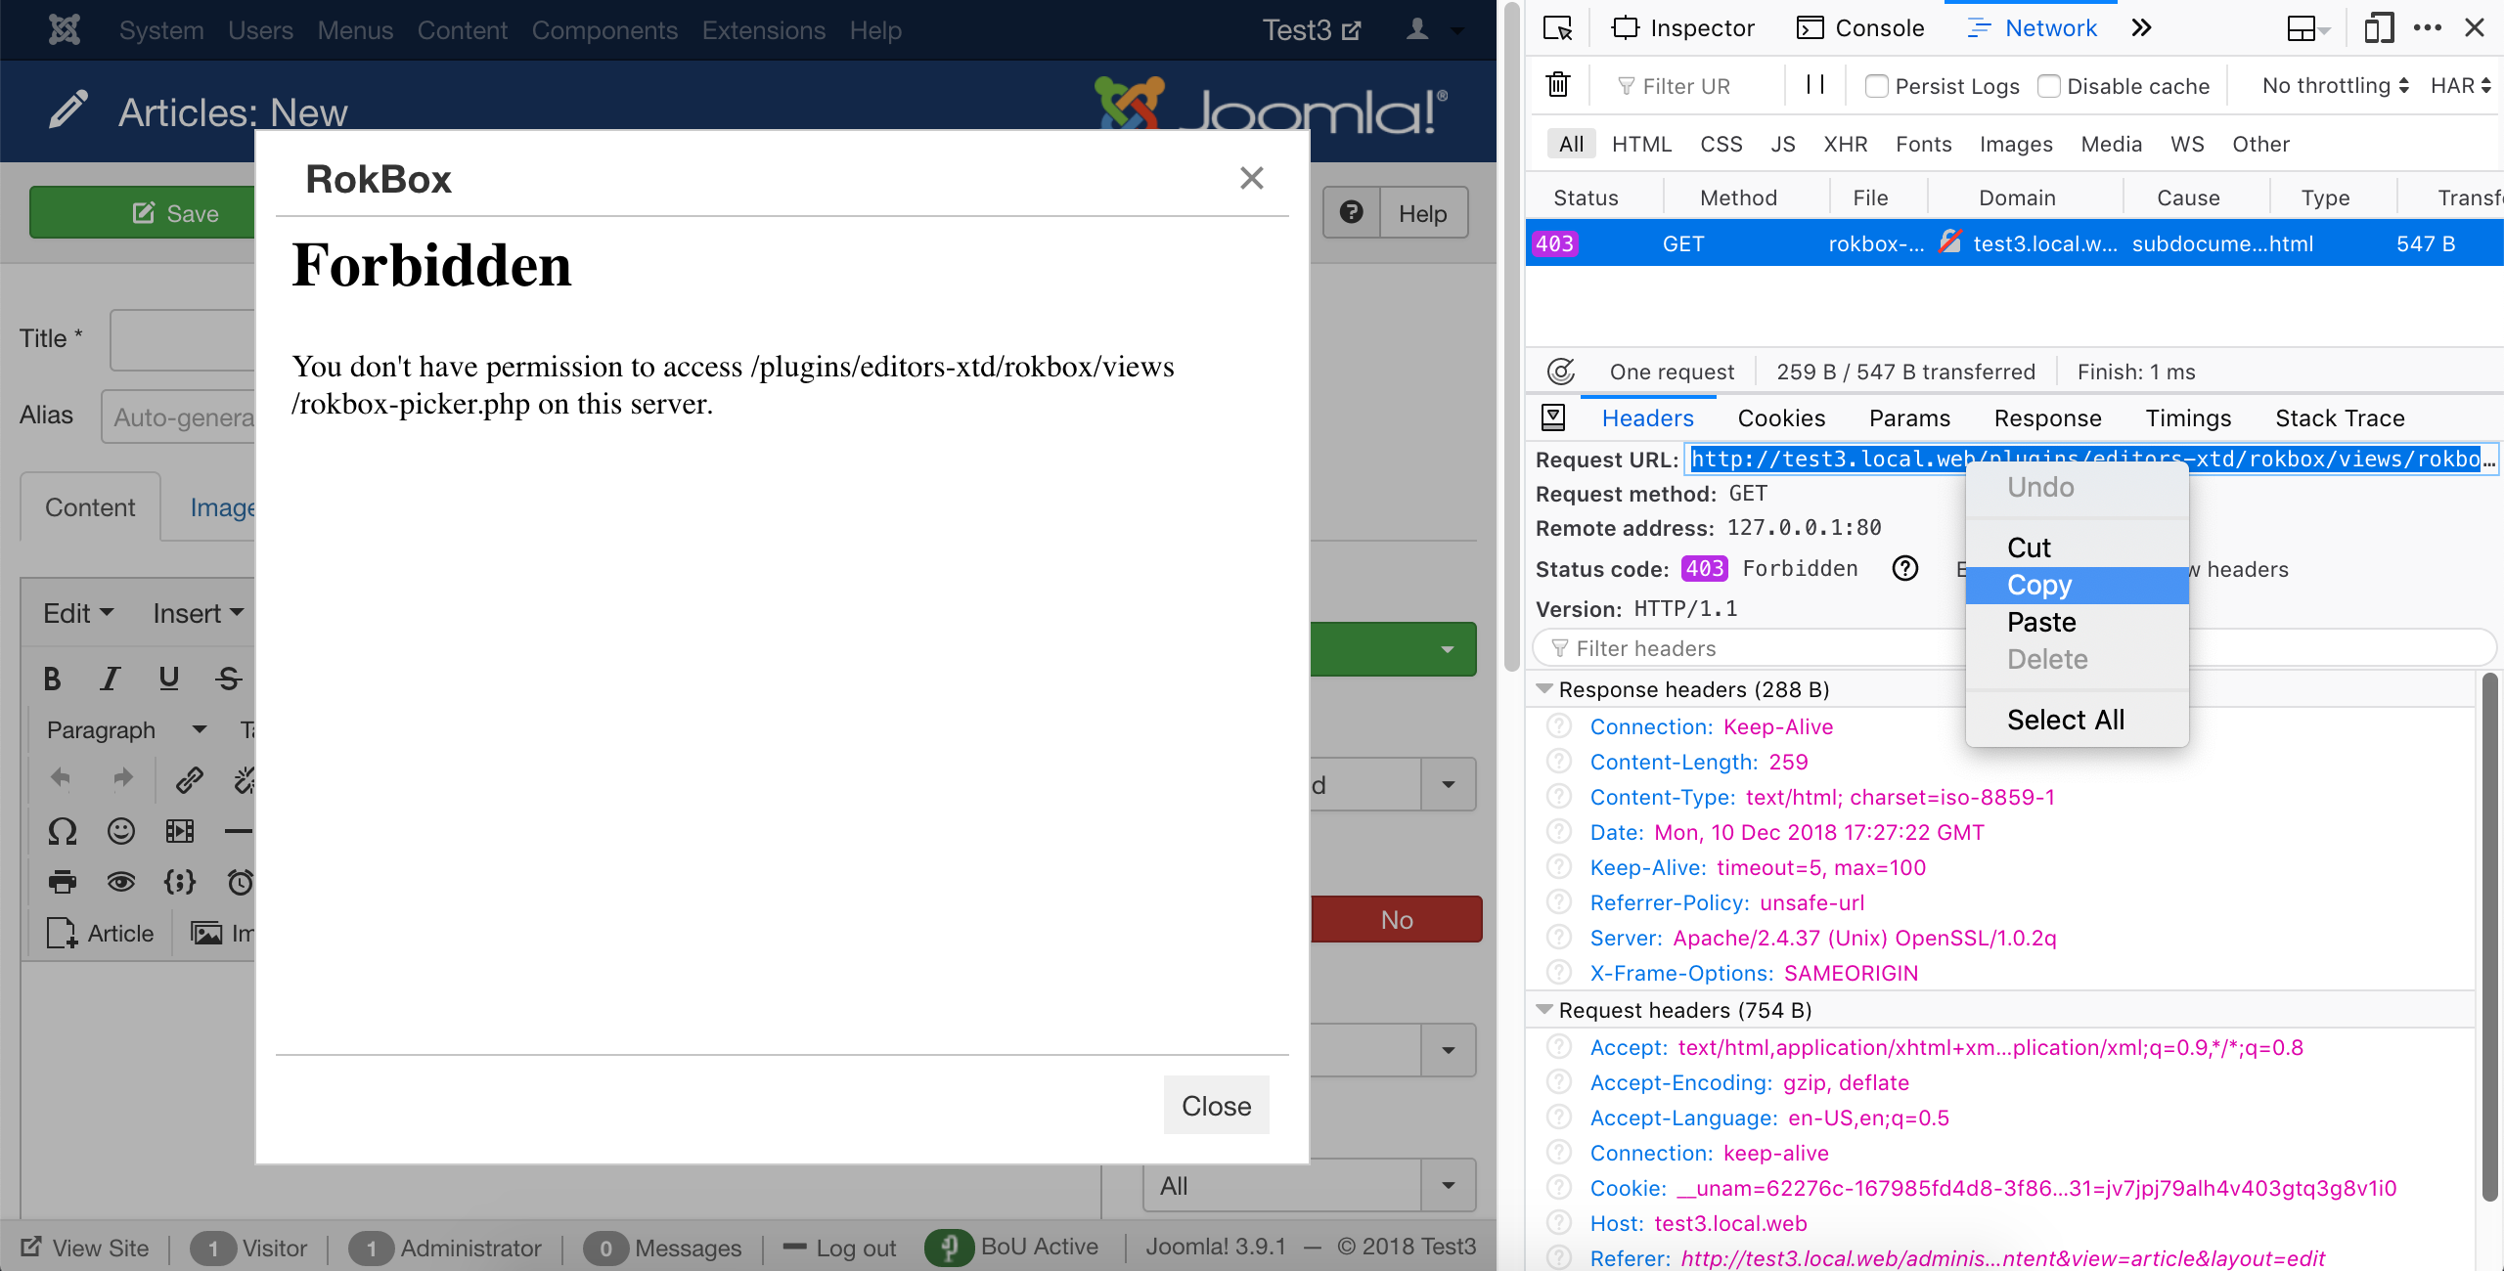Open emoticons smiley icon
Screen dimensions: 2504x1271
tap(121, 831)
